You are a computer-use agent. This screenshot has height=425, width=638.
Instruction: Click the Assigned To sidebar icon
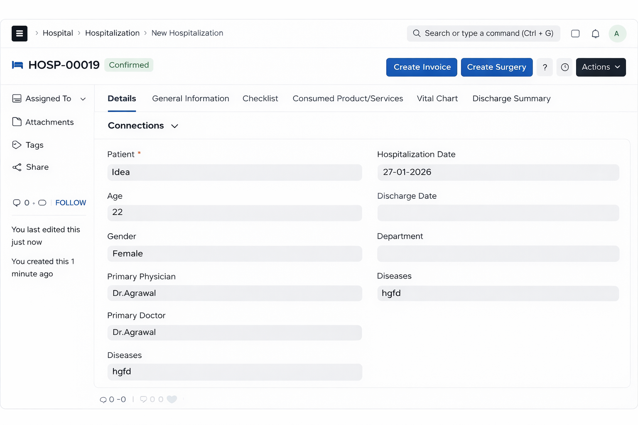tap(17, 98)
